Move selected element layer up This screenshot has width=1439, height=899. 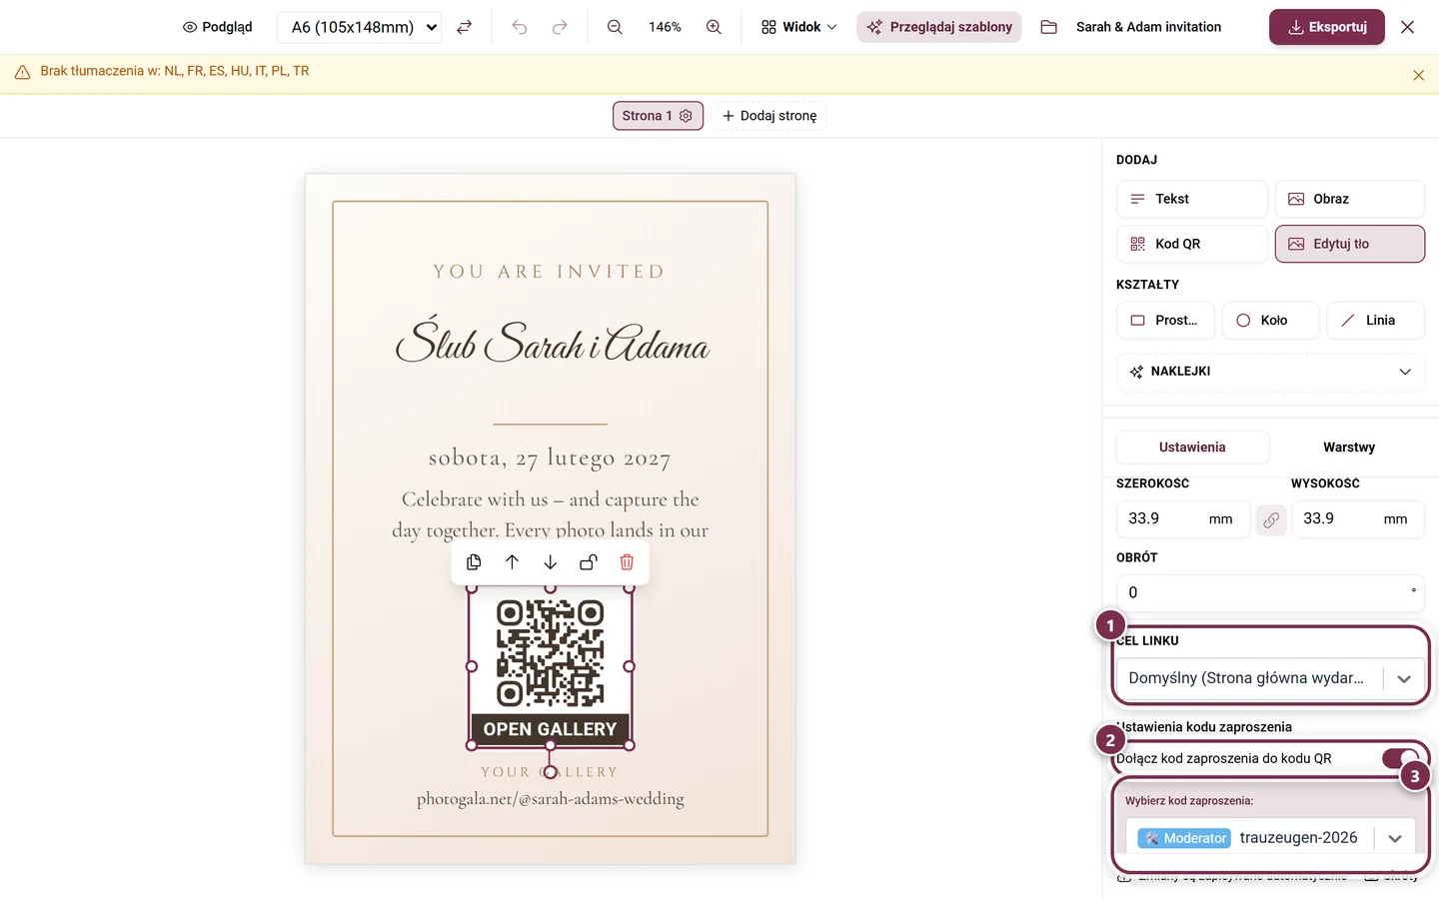pyautogui.click(x=512, y=562)
